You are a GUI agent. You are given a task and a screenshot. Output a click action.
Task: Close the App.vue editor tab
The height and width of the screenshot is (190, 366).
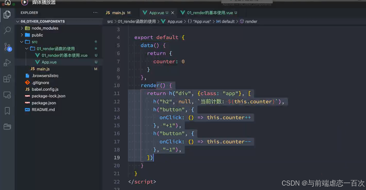point(173,13)
